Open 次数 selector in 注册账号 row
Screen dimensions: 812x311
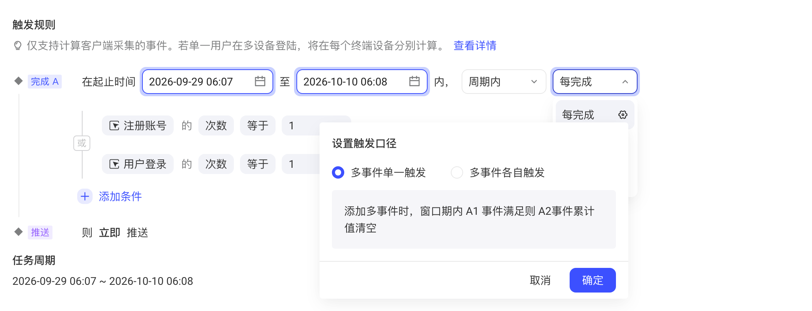coord(216,125)
